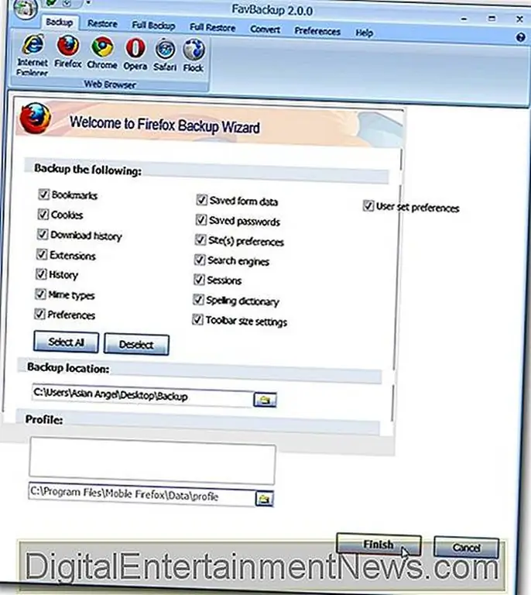The height and width of the screenshot is (595, 531).
Task: Uncheck the Bookmarks checkbox
Action: coord(43,195)
